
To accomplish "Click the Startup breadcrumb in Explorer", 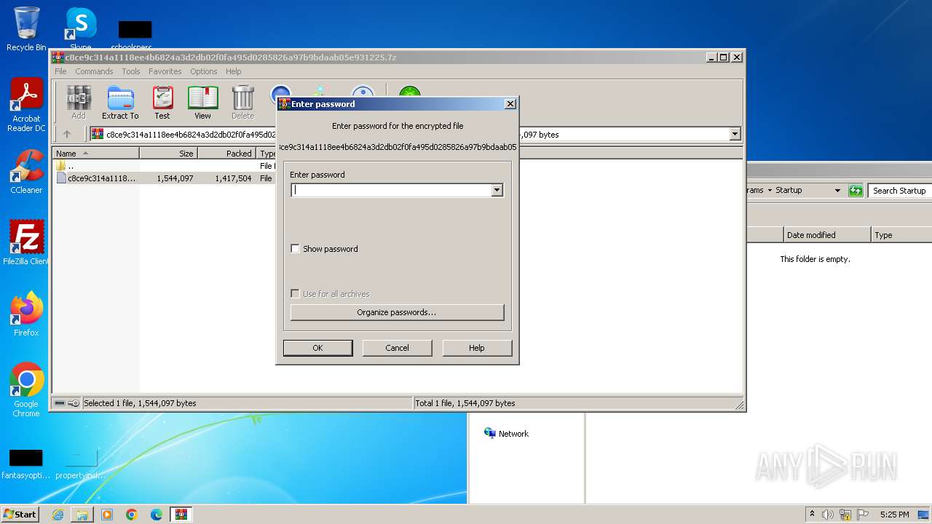I will click(788, 190).
